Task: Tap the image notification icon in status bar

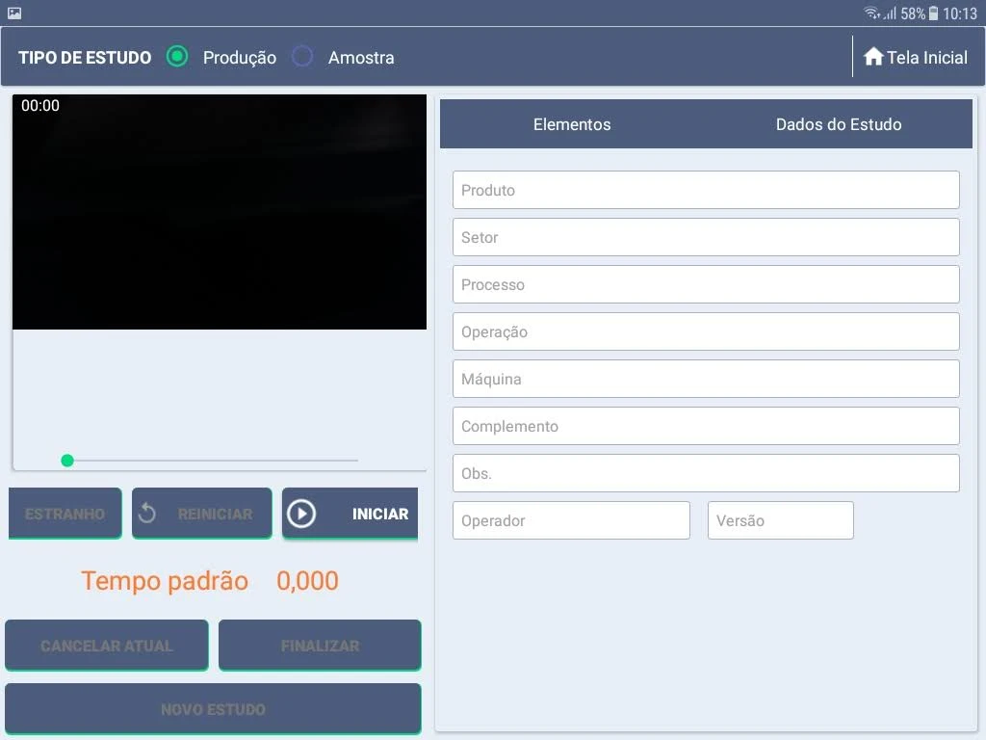Action: (14, 13)
